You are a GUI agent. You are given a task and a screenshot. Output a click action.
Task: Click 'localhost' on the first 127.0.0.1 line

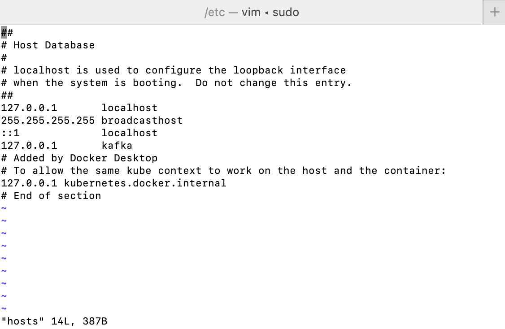coord(130,108)
